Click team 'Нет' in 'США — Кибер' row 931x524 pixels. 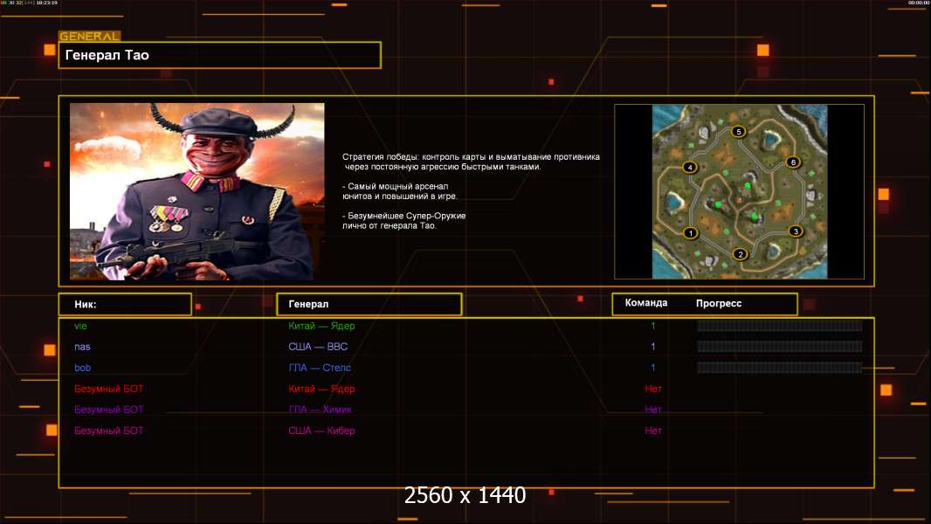tap(653, 431)
